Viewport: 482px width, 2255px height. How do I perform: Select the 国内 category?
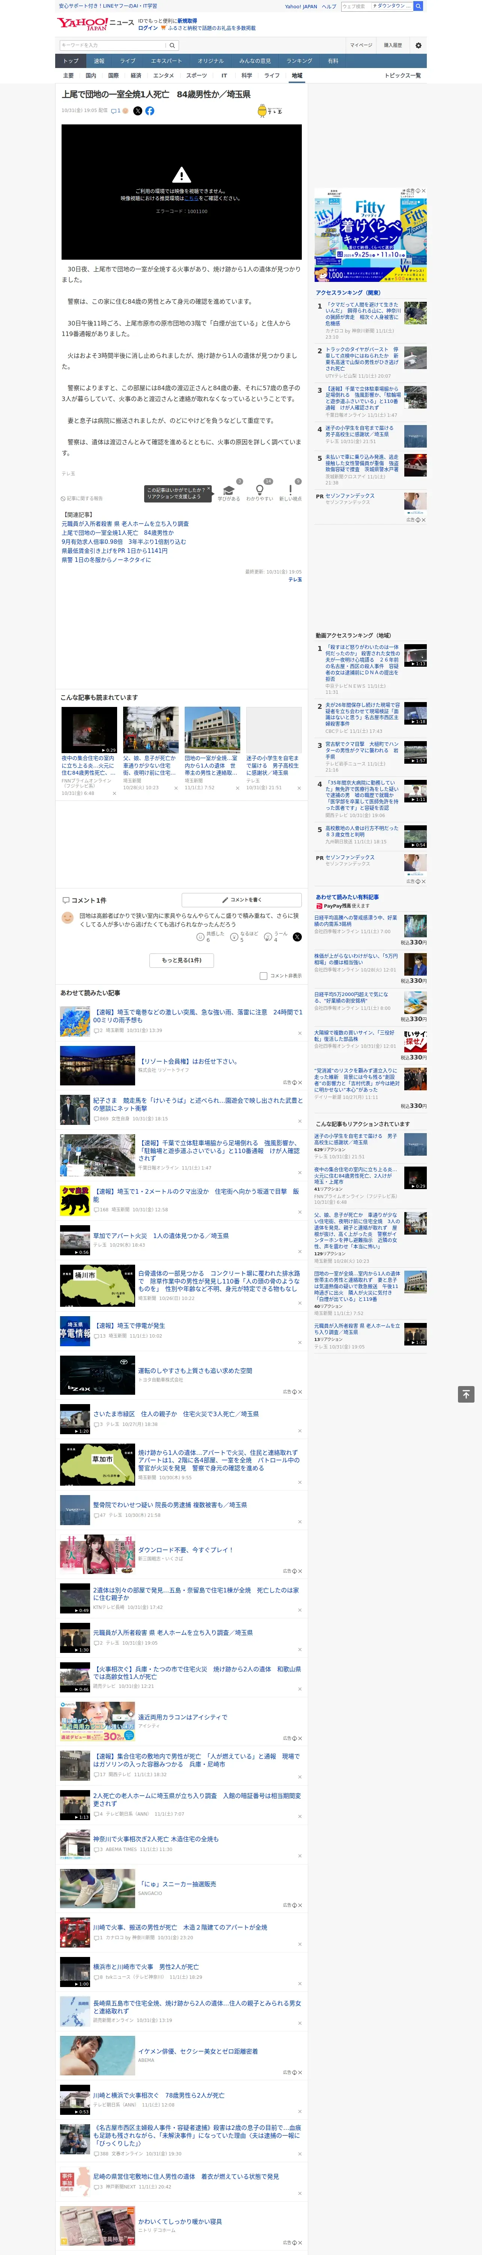91,75
